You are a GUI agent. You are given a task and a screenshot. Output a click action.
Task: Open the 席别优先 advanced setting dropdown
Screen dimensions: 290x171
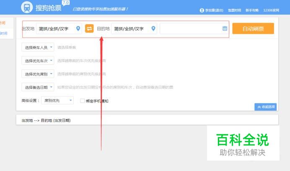[x=57, y=100]
